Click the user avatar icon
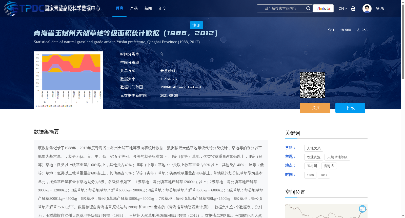Viewport: 405px width, 218px height. pos(367,8)
